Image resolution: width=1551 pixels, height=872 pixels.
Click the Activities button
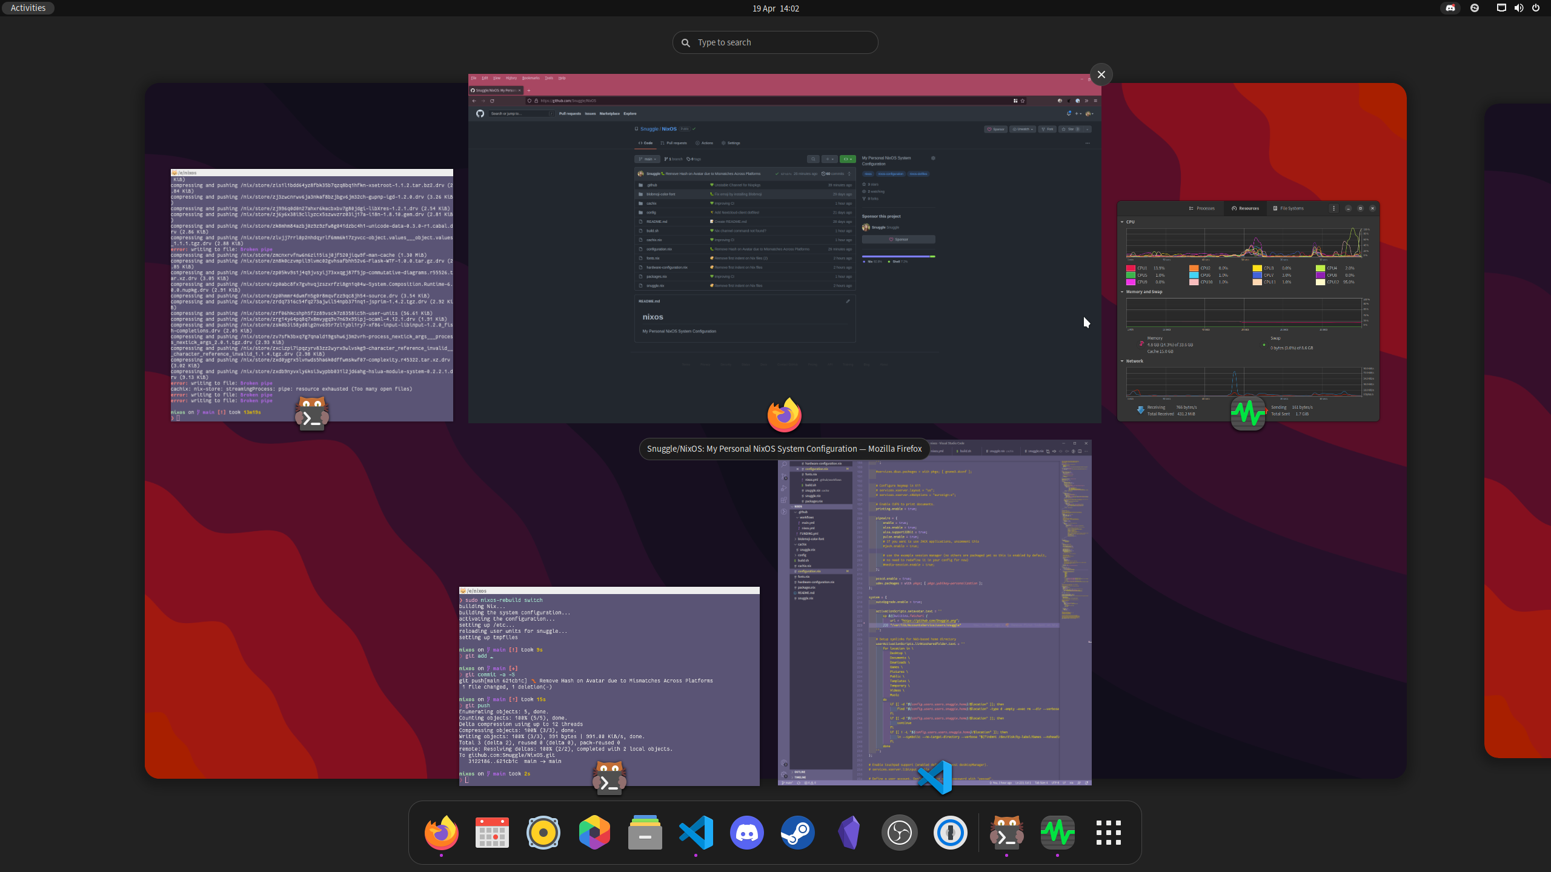[x=28, y=8]
